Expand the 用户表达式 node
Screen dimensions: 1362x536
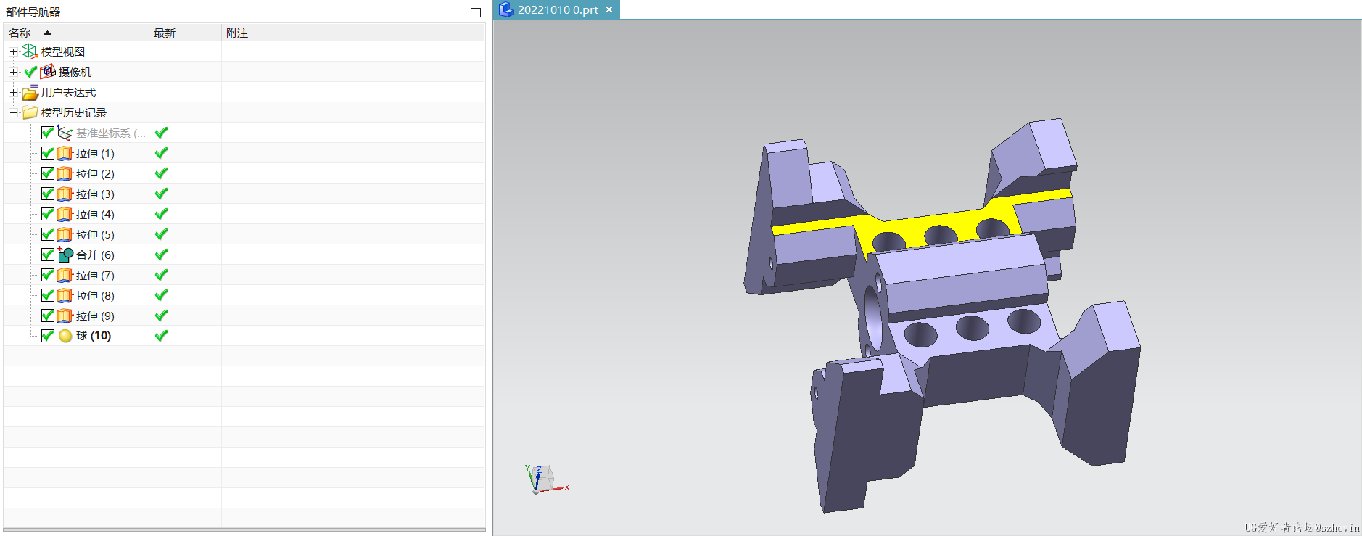click(x=13, y=92)
